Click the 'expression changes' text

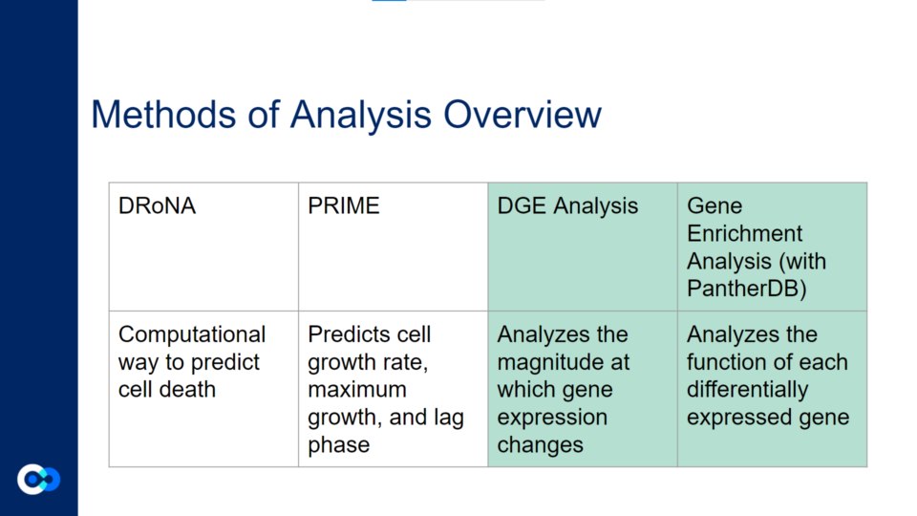tap(552, 431)
